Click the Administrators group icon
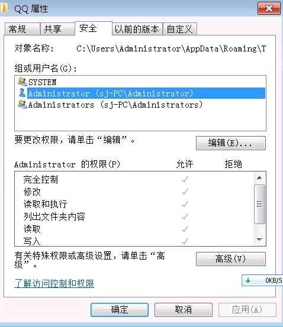 tap(22, 104)
